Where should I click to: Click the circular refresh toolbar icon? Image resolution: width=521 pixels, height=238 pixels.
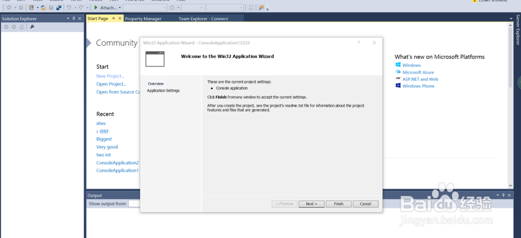(172, 8)
